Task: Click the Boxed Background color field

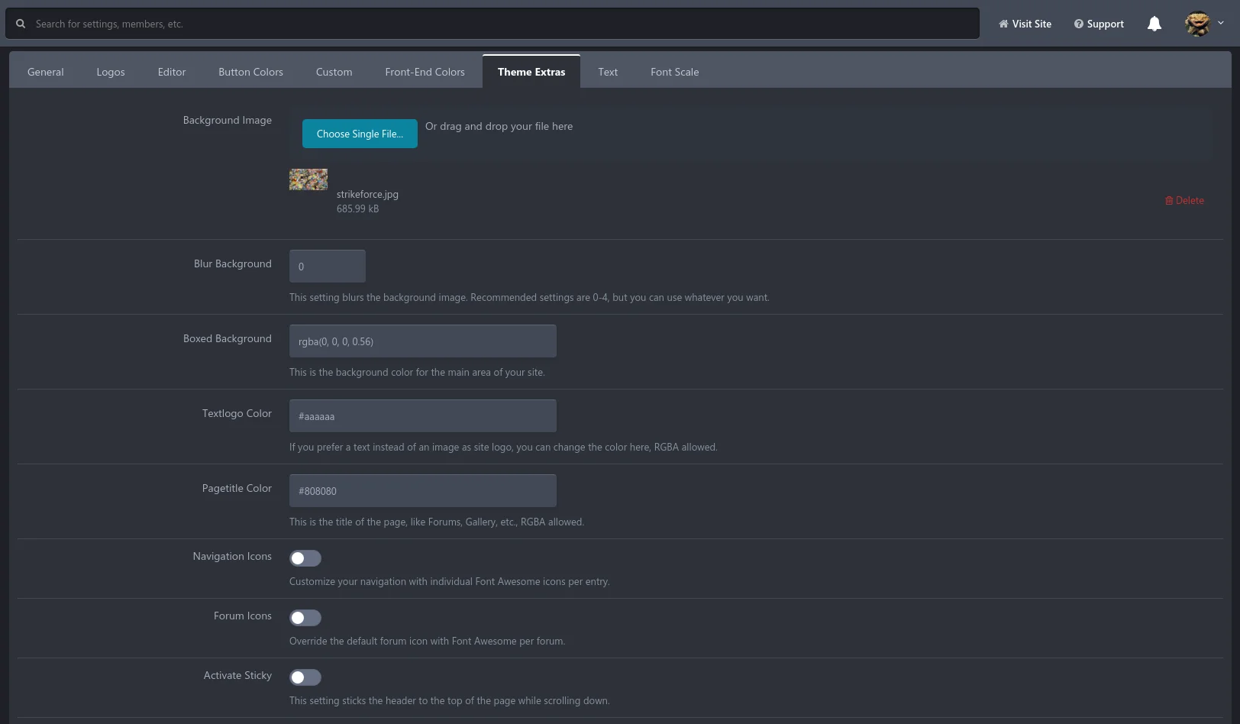Action: (422, 341)
